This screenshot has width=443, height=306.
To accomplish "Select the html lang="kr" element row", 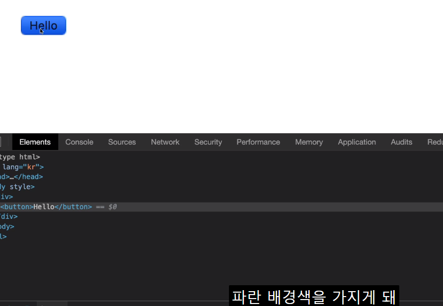I will 221,167.
